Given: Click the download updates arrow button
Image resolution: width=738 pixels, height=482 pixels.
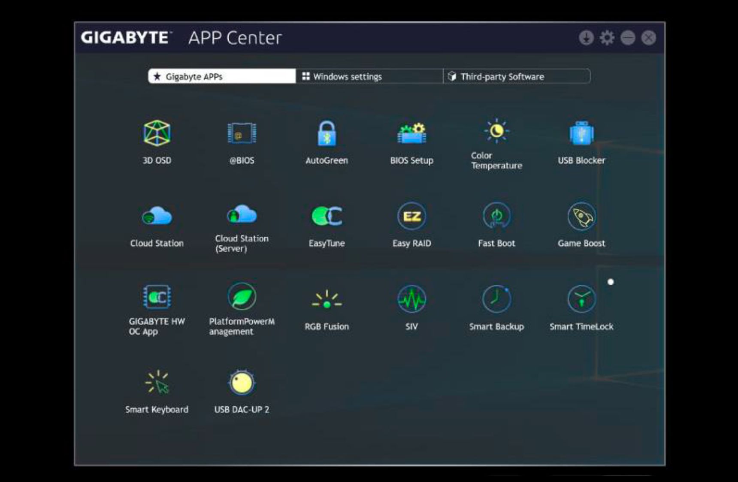Looking at the screenshot, I should pyautogui.click(x=586, y=38).
